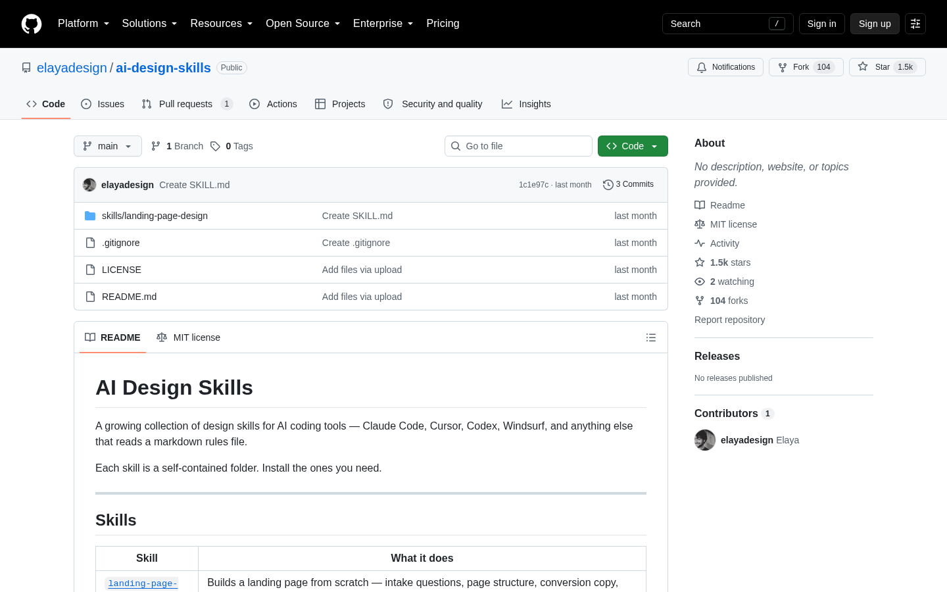Go to the Pricing page
Screen dimensions: 947x592
tap(443, 24)
